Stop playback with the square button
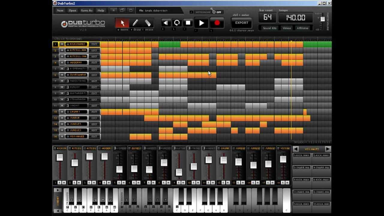The height and width of the screenshot is (216, 384). [188, 23]
